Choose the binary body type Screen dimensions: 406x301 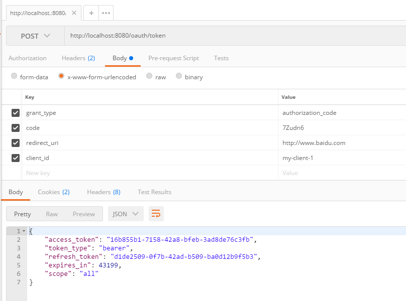178,77
